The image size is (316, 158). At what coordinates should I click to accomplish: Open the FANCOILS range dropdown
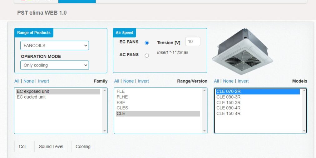coord(55,46)
